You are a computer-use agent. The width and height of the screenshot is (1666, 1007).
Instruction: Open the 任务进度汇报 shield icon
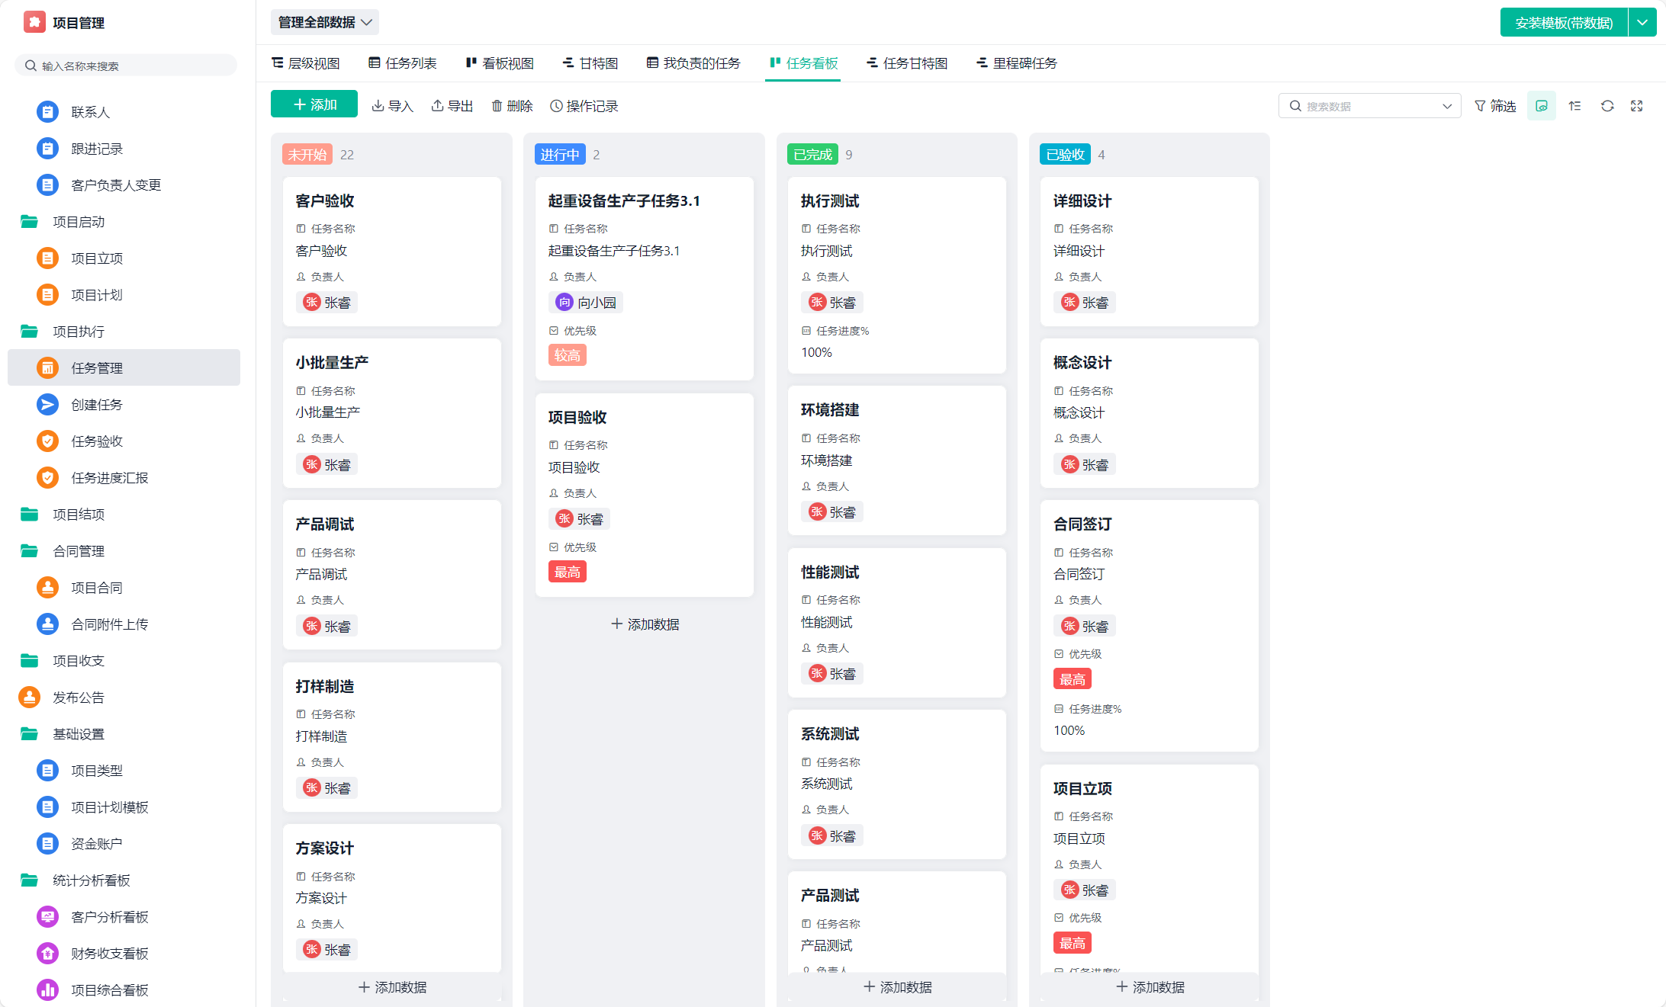[47, 478]
